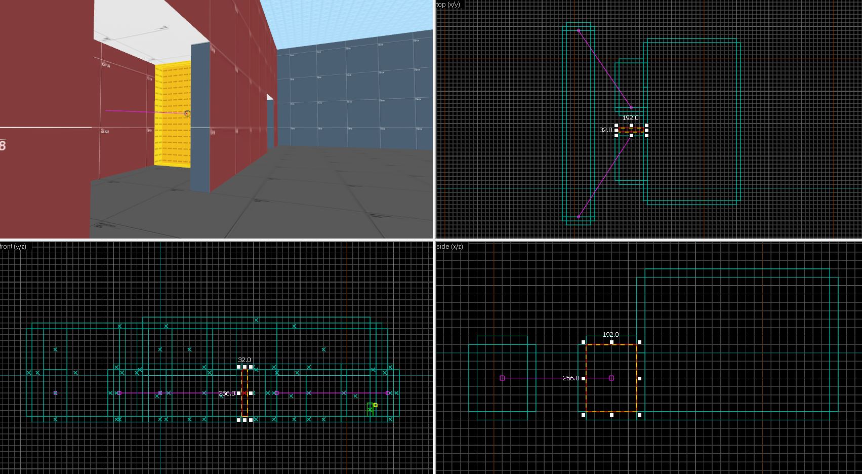Click right-middle resize handle in top view

(x=647, y=130)
